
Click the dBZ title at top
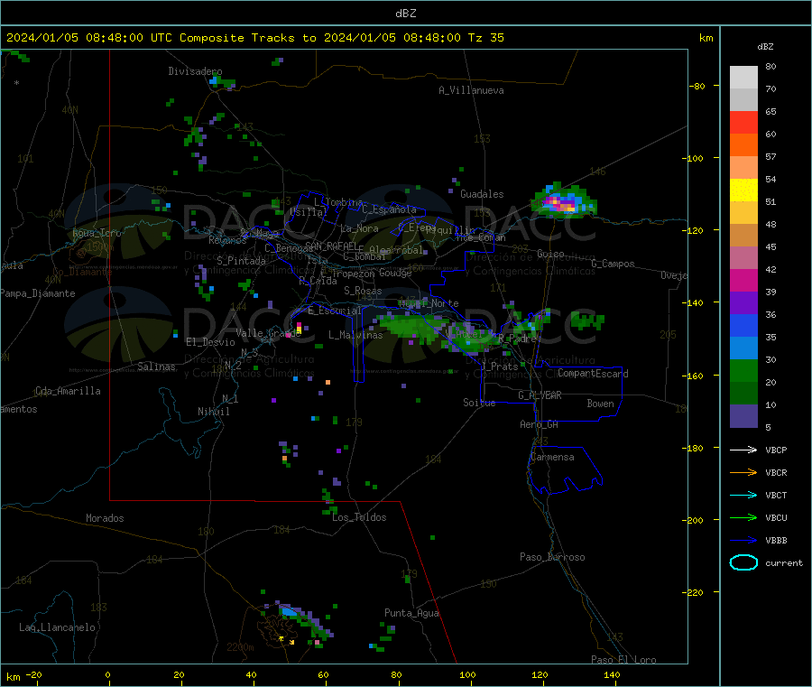pyautogui.click(x=405, y=14)
